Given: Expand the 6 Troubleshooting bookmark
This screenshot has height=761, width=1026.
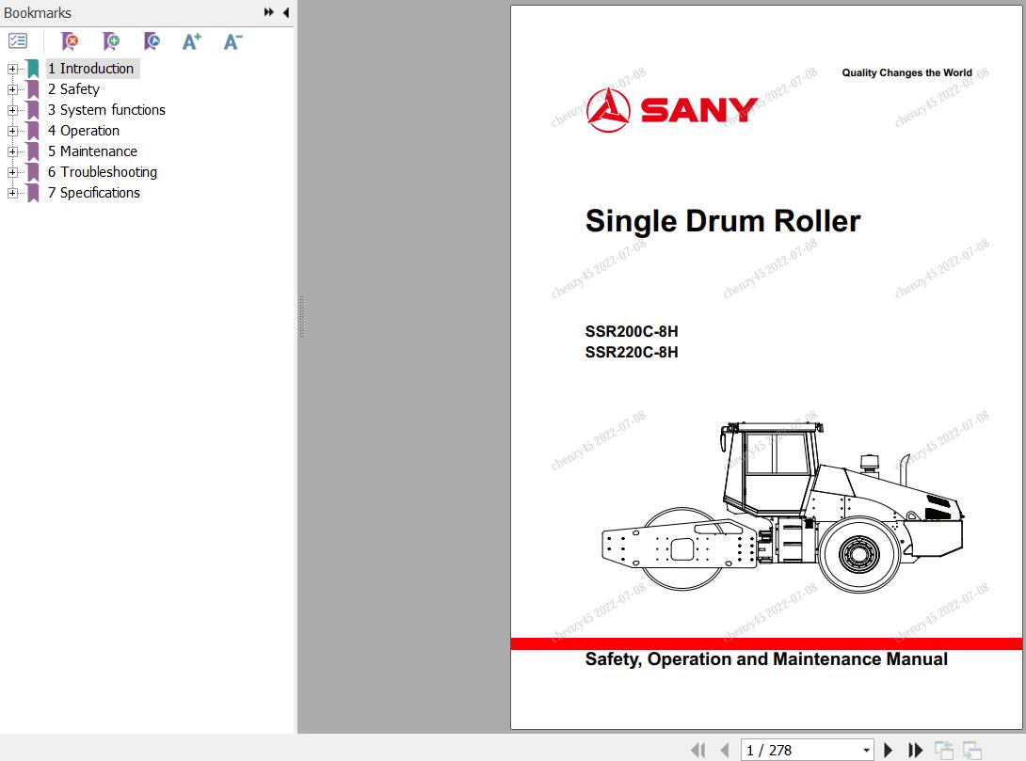Looking at the screenshot, I should tap(12, 172).
